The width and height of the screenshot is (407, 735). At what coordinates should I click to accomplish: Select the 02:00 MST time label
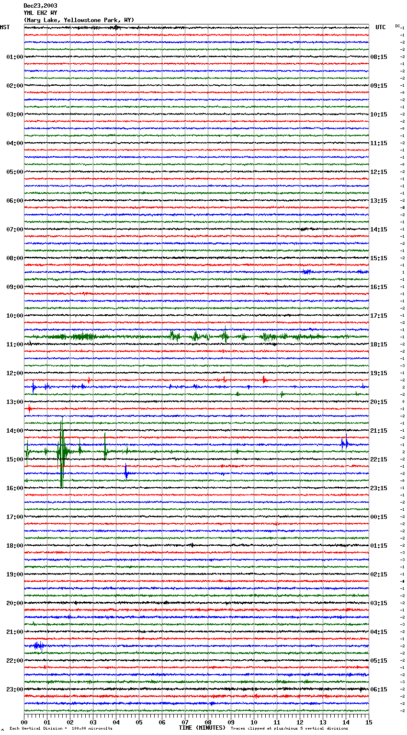coord(14,86)
